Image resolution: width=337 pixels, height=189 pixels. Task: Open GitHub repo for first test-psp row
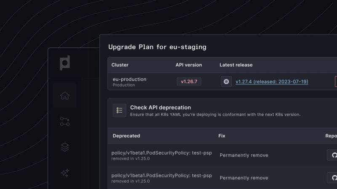tap(334, 155)
